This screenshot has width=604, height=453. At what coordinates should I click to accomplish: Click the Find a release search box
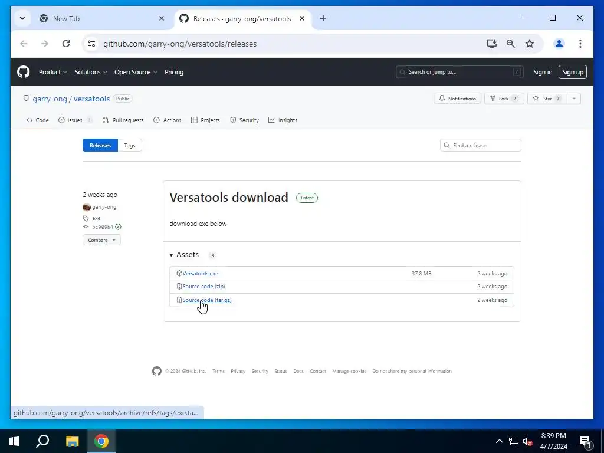[x=480, y=145]
